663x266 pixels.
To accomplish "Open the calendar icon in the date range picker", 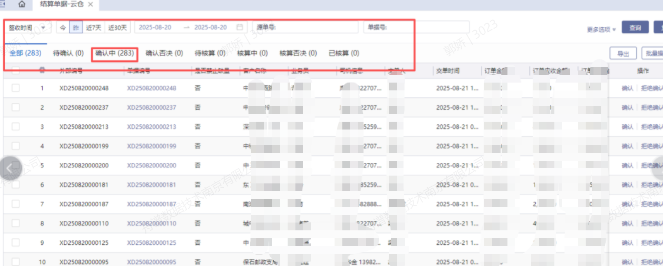I will (x=239, y=27).
